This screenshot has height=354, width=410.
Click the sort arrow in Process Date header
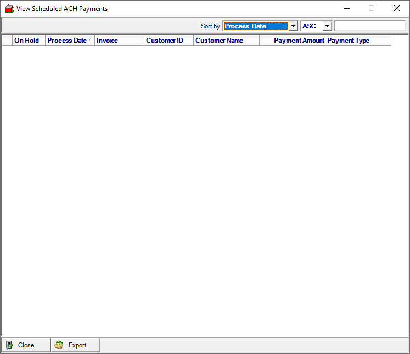(90, 39)
